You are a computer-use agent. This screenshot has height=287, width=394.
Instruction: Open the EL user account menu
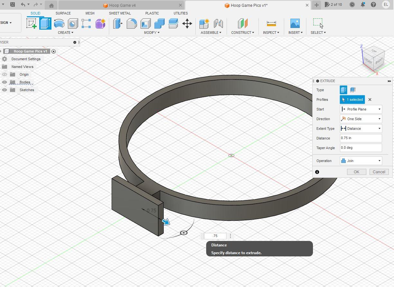[x=386, y=5]
